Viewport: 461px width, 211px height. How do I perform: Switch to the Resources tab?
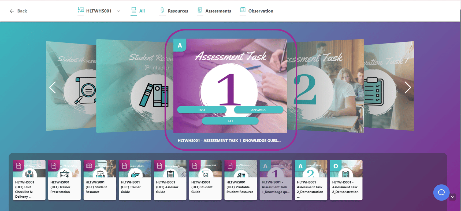174,11
